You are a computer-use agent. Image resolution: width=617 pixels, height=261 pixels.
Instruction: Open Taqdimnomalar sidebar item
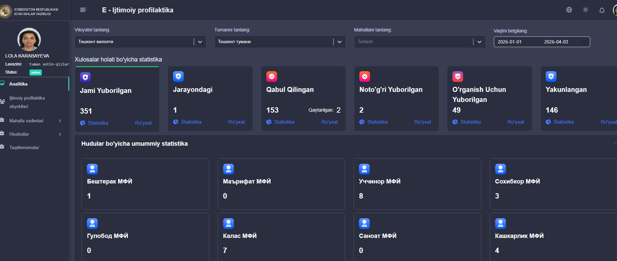[34, 147]
